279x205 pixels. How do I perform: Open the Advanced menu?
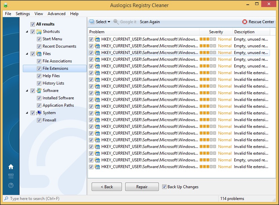click(x=56, y=14)
